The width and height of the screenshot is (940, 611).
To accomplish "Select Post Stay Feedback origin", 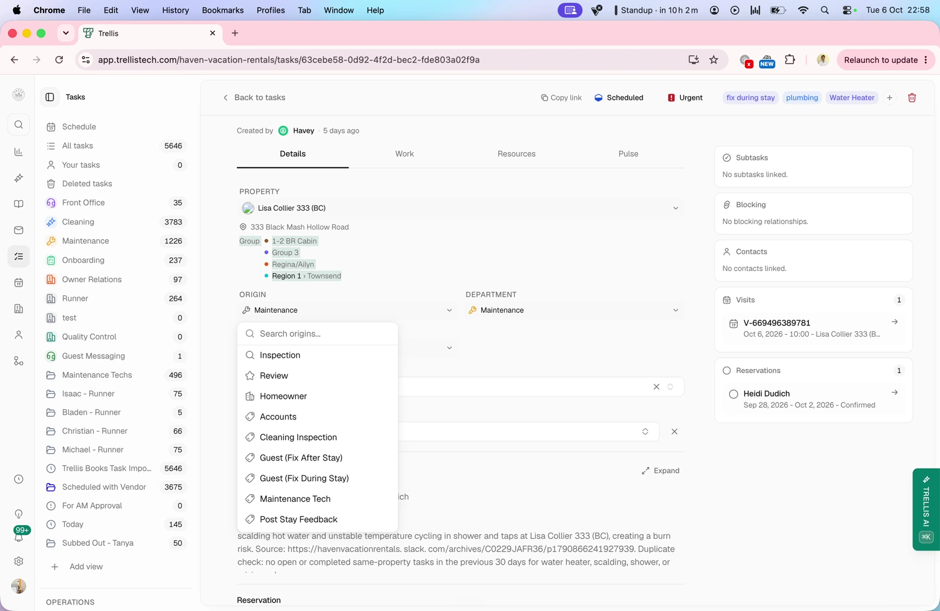I will (x=318, y=519).
